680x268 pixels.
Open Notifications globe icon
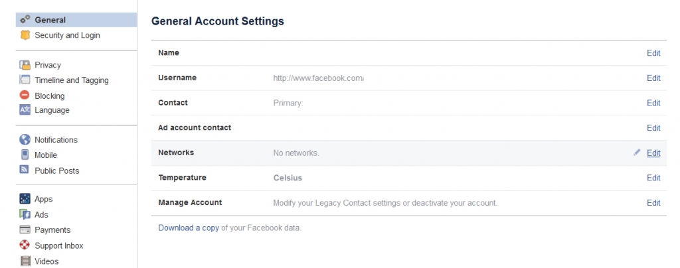tap(25, 139)
